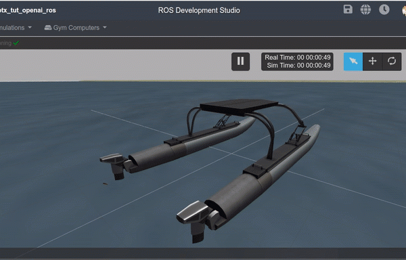Click the Real Time and Sim Time display
Screen dimensions: 406x260
click(297, 62)
